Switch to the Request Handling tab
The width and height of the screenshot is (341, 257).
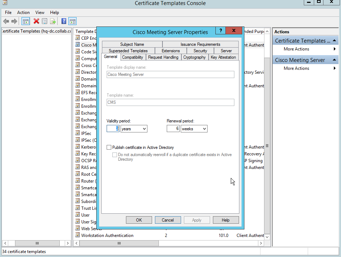pyautogui.click(x=163, y=57)
